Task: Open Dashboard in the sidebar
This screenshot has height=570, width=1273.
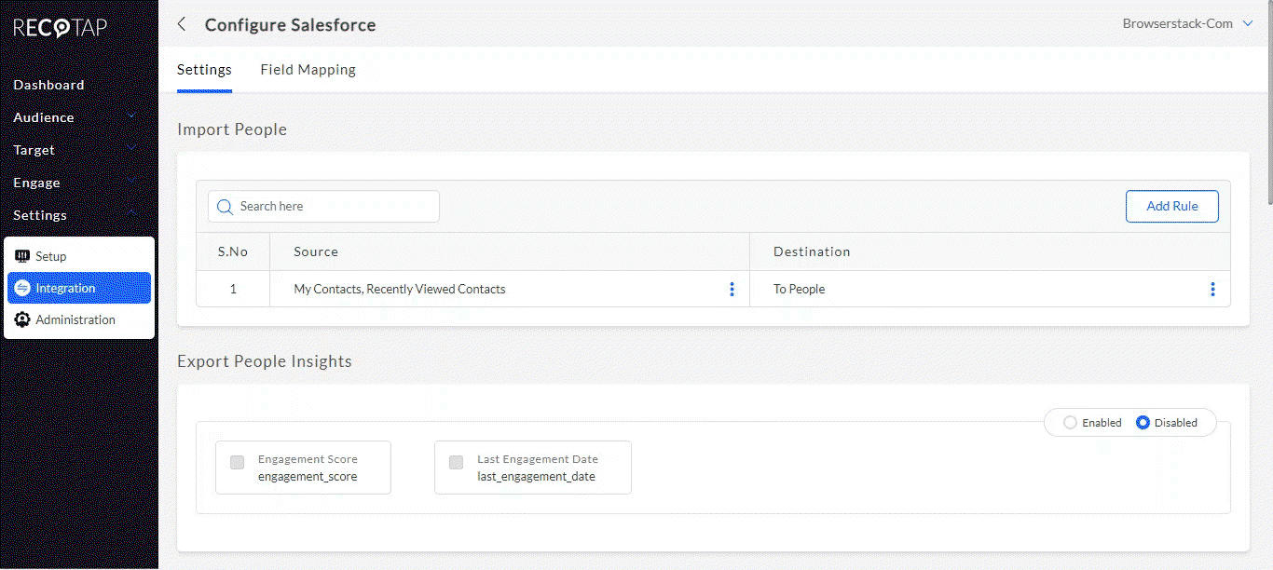Action: (x=48, y=85)
